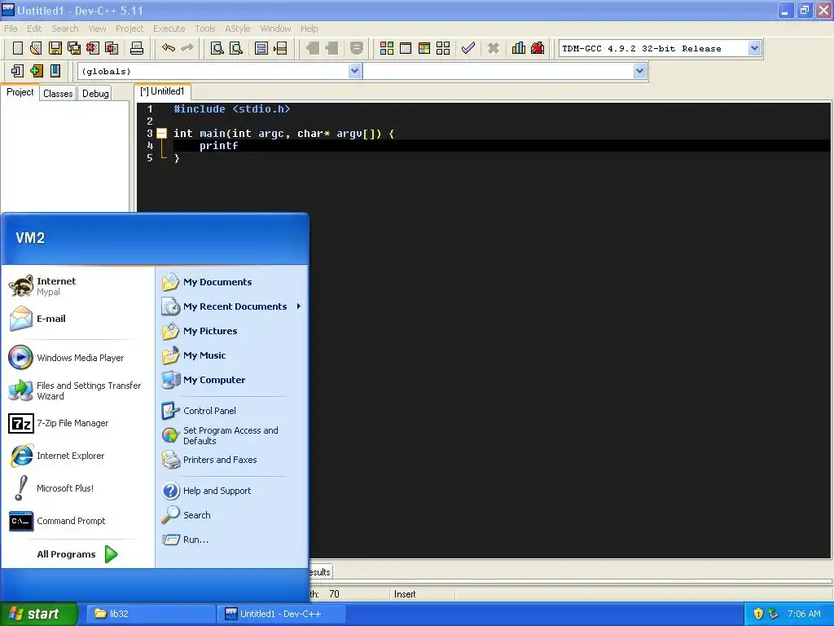Screen dimensions: 834x626
Task: Save the current file via toolbar
Action: click(55, 48)
